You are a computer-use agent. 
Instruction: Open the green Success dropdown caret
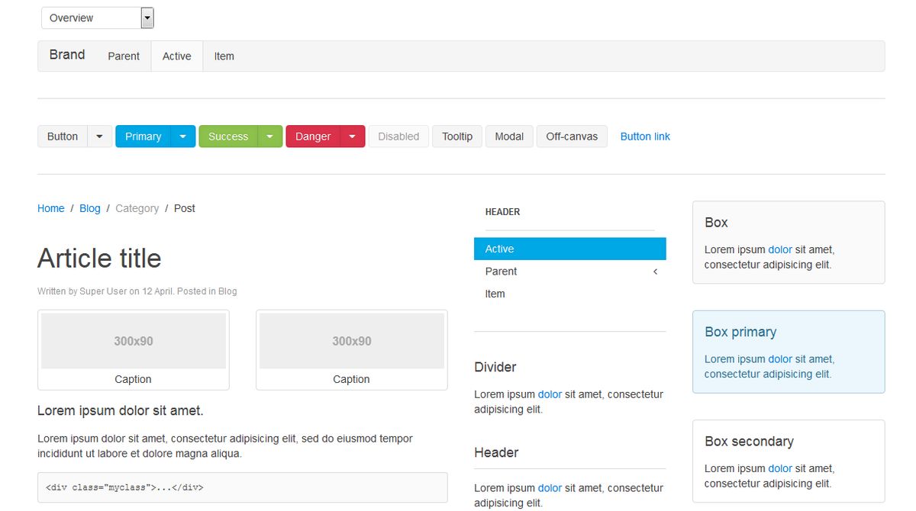(270, 137)
